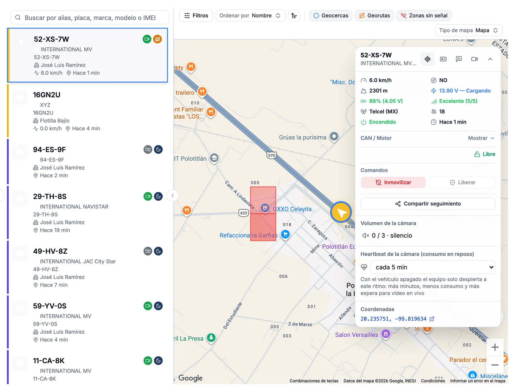The image size is (515, 391).
Task: Click the Liberar command button
Action: tap(463, 182)
